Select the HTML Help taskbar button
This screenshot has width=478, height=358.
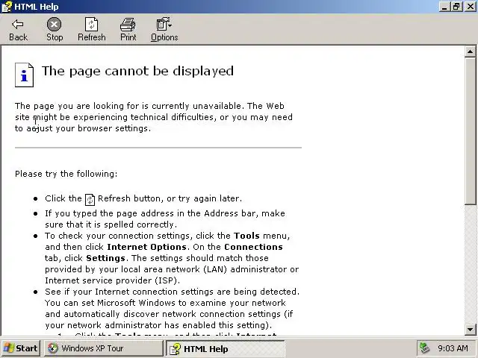(x=226, y=348)
